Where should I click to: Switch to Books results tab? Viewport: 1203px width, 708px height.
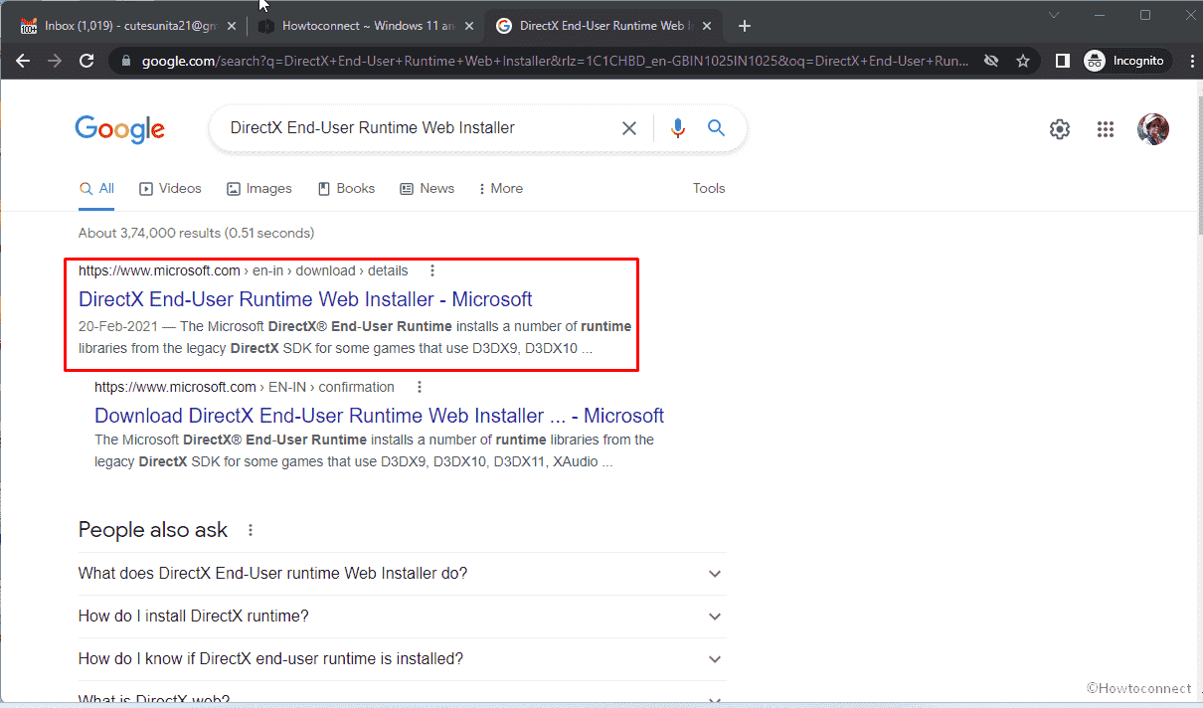click(346, 189)
